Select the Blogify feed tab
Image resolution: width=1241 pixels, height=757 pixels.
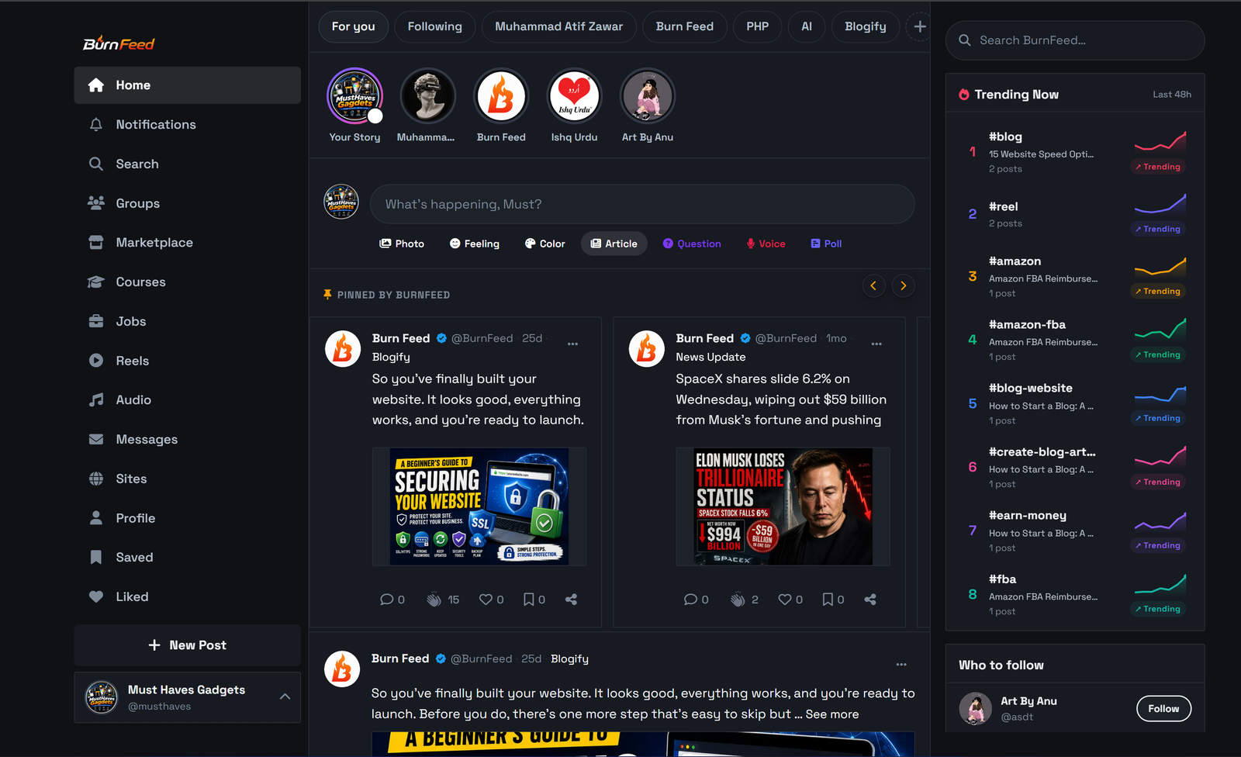tap(865, 26)
